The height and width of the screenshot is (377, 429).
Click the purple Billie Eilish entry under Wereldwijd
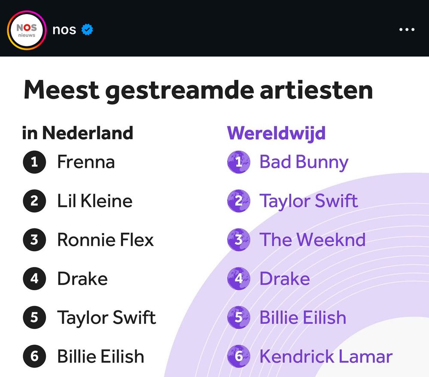302,317
